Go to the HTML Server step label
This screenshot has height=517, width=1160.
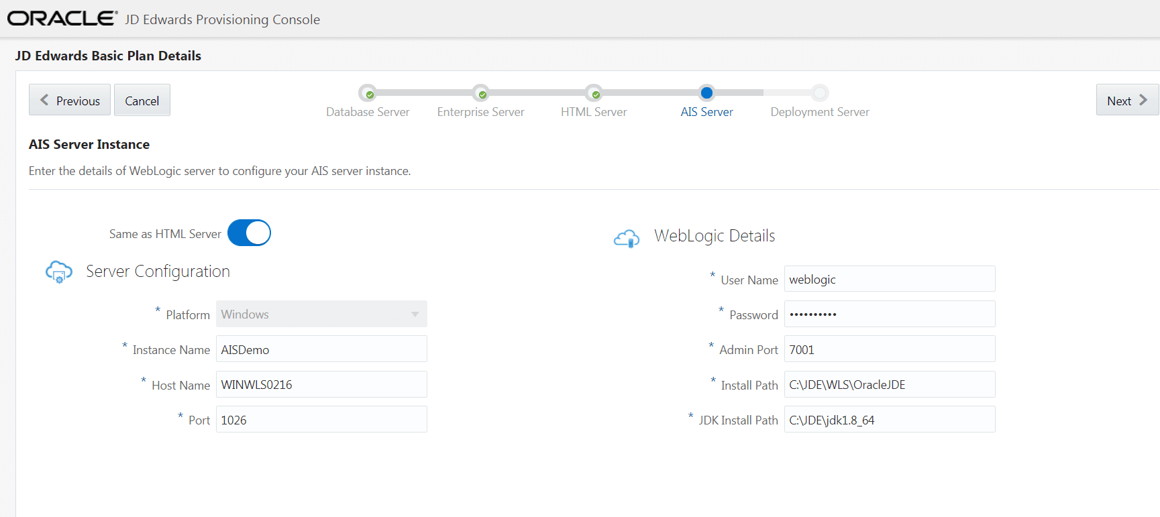(594, 112)
